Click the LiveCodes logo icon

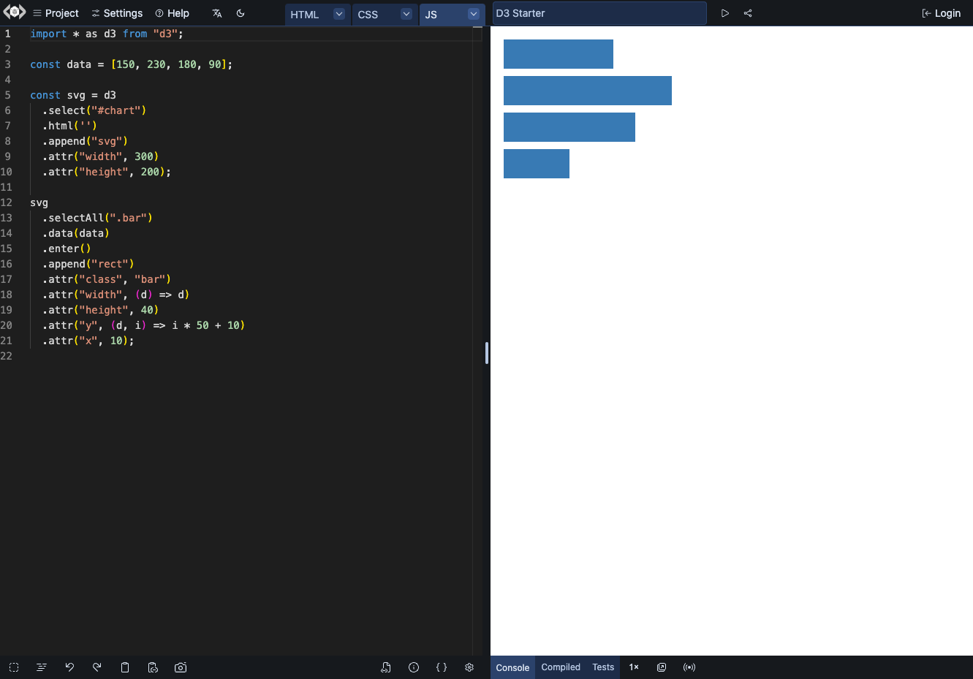(15, 12)
